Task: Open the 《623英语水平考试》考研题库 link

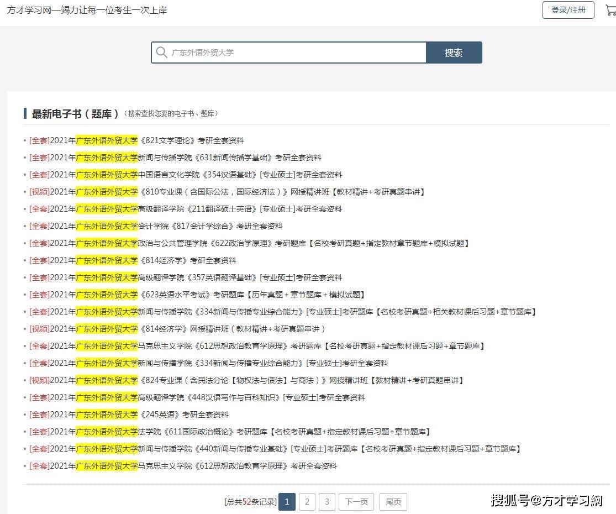Action: [197, 295]
